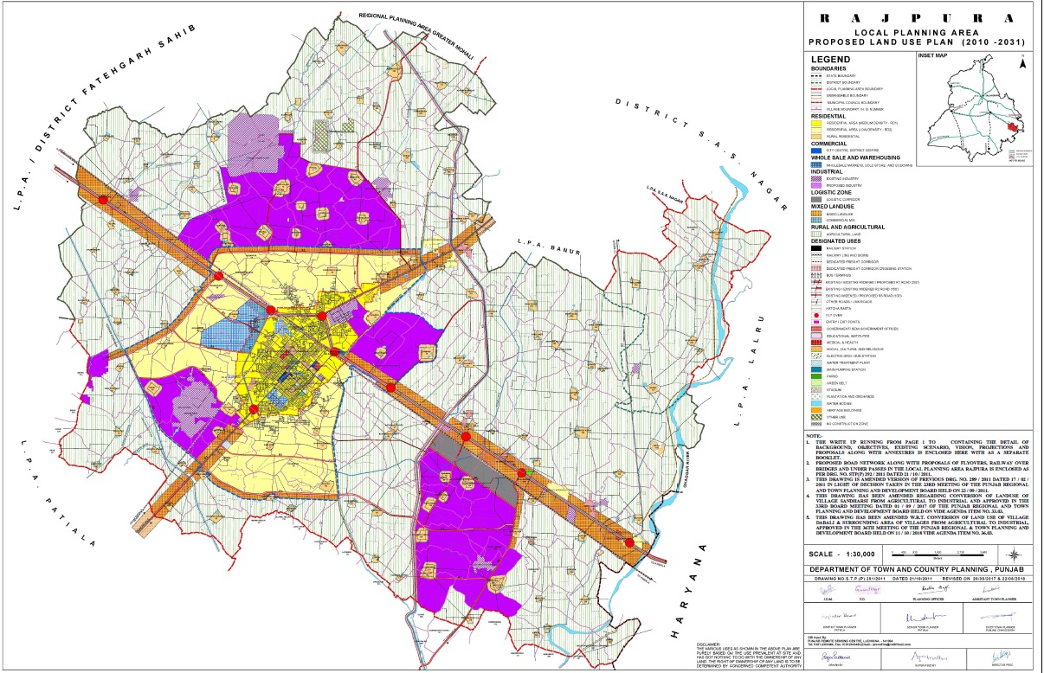Select the Rural Residential color swatch

[x=817, y=135]
